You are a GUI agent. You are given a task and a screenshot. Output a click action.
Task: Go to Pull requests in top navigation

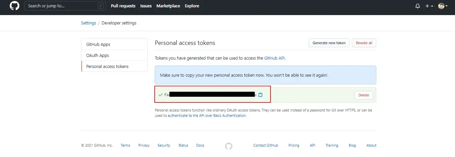(123, 6)
